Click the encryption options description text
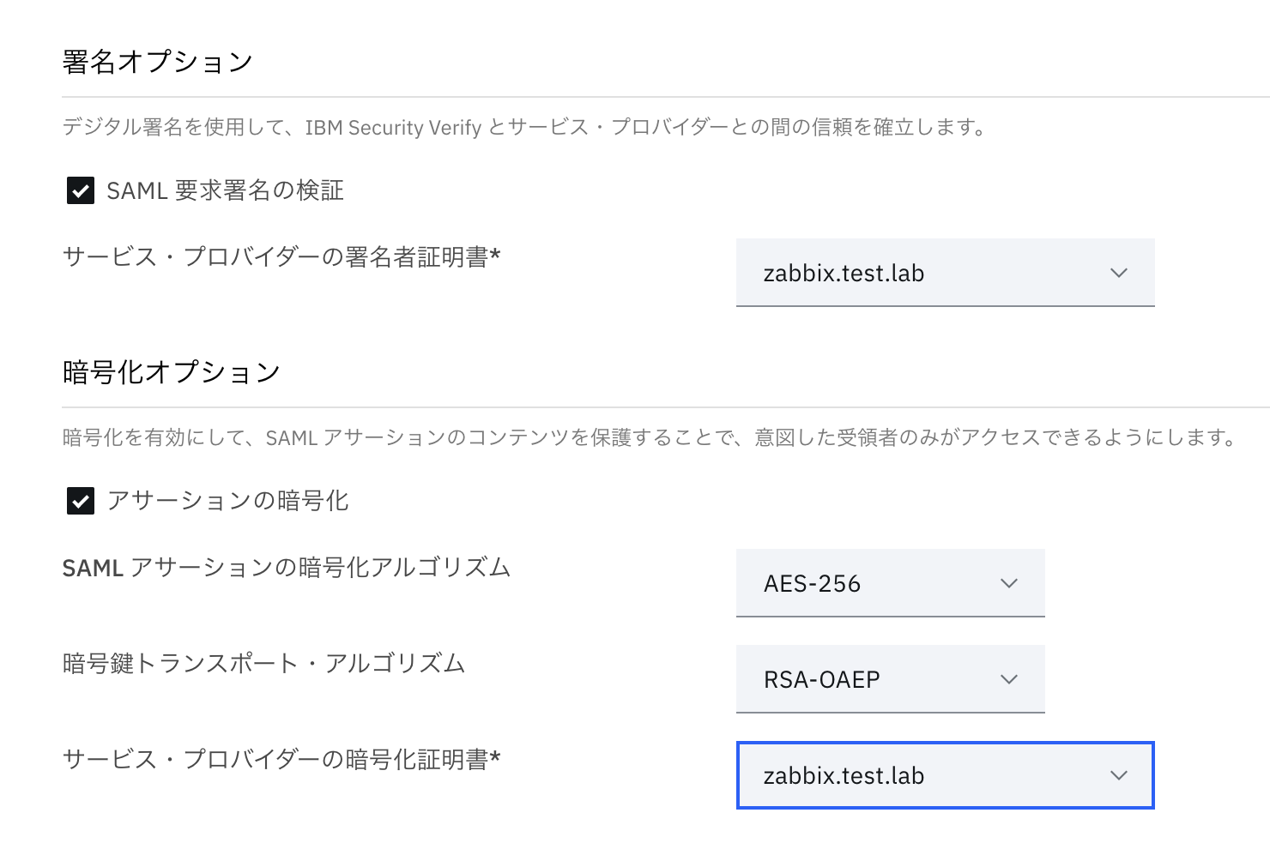Image resolution: width=1270 pixels, height=849 pixels. (x=648, y=437)
